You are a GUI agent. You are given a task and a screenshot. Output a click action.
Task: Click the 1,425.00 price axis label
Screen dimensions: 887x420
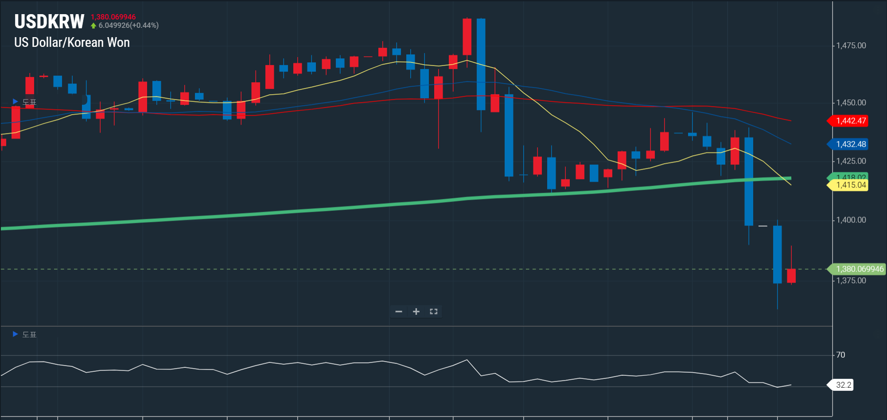click(x=851, y=161)
